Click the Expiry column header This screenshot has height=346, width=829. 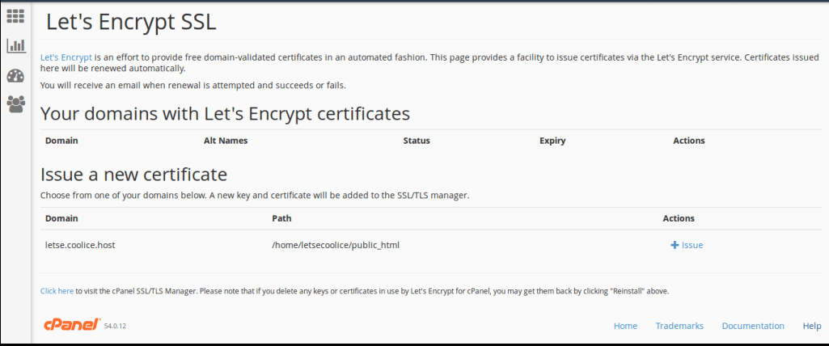pos(552,141)
